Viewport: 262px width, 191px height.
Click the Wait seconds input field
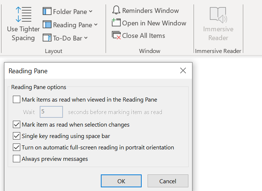(x=51, y=112)
